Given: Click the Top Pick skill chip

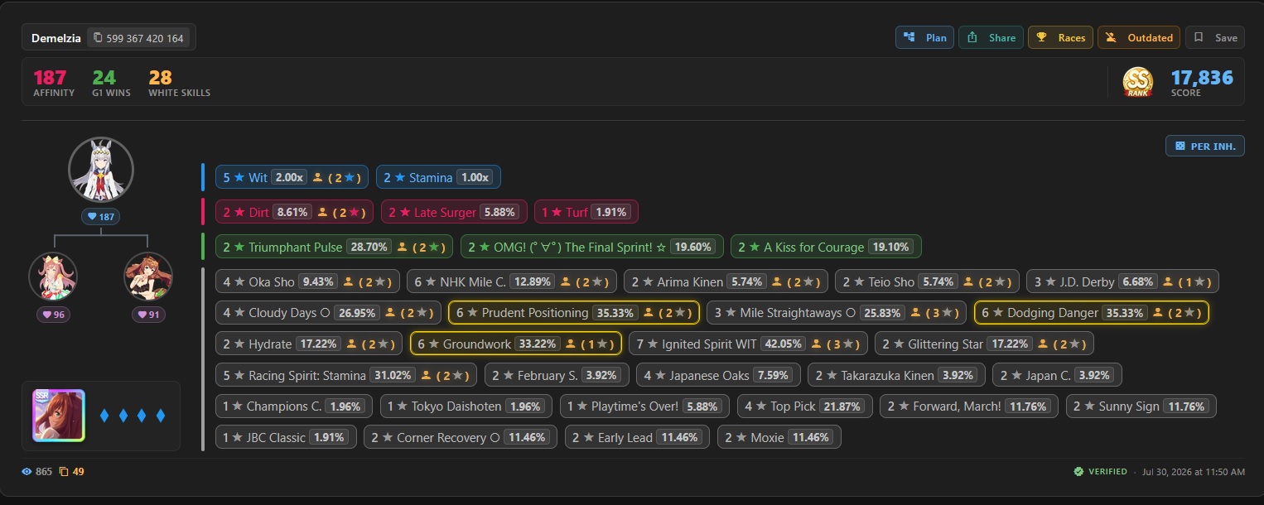Looking at the screenshot, I should coord(804,406).
